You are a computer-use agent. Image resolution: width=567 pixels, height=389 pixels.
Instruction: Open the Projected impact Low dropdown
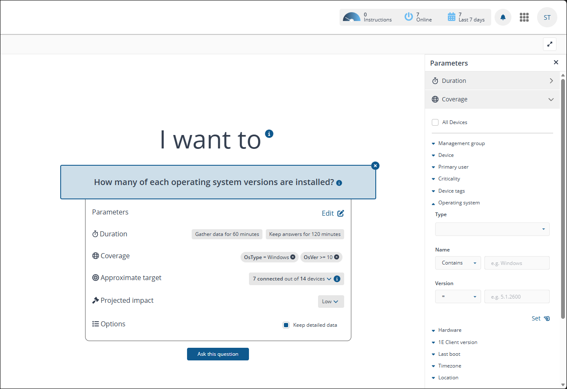(331, 302)
